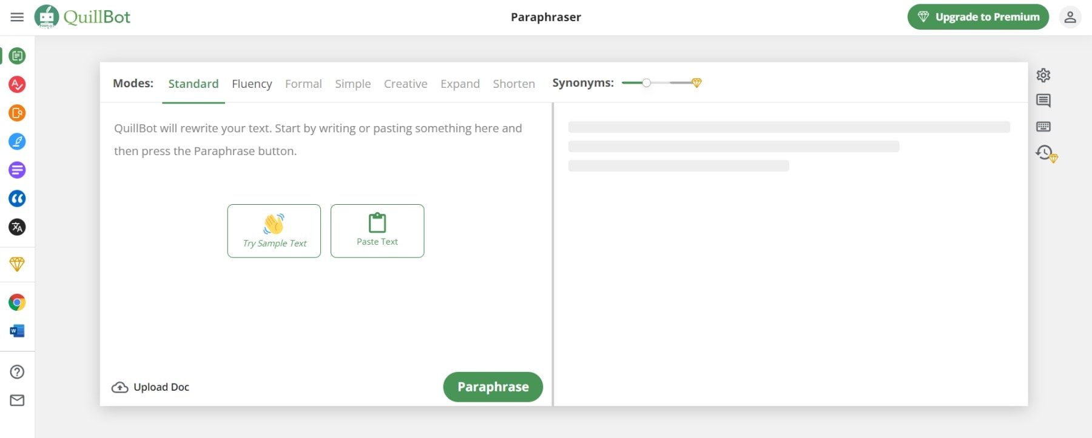Open the Co-Writer sidebar icon
Viewport: 1092px width, 438px height.
pyautogui.click(x=17, y=141)
